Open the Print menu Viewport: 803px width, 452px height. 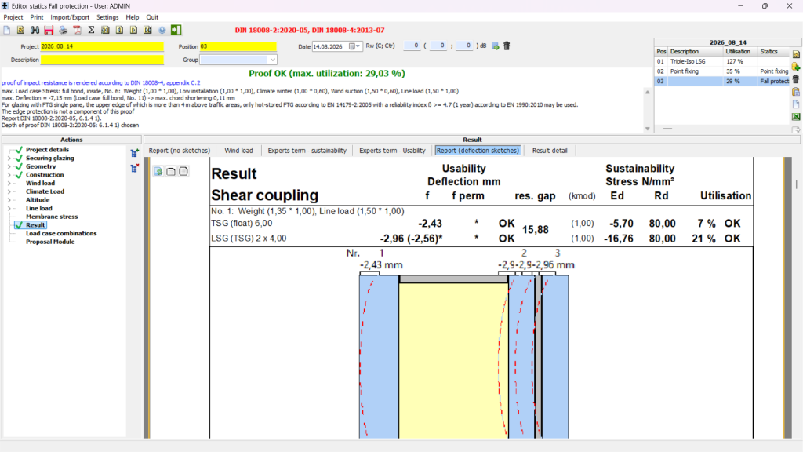click(x=37, y=17)
